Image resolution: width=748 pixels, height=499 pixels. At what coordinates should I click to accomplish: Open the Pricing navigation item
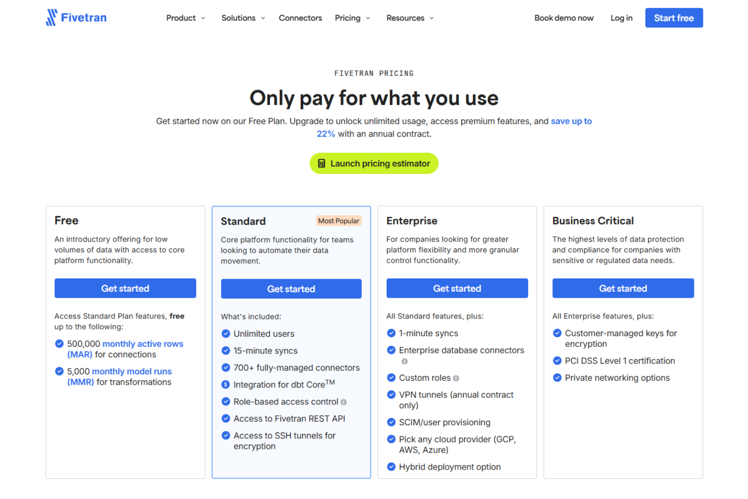(348, 18)
